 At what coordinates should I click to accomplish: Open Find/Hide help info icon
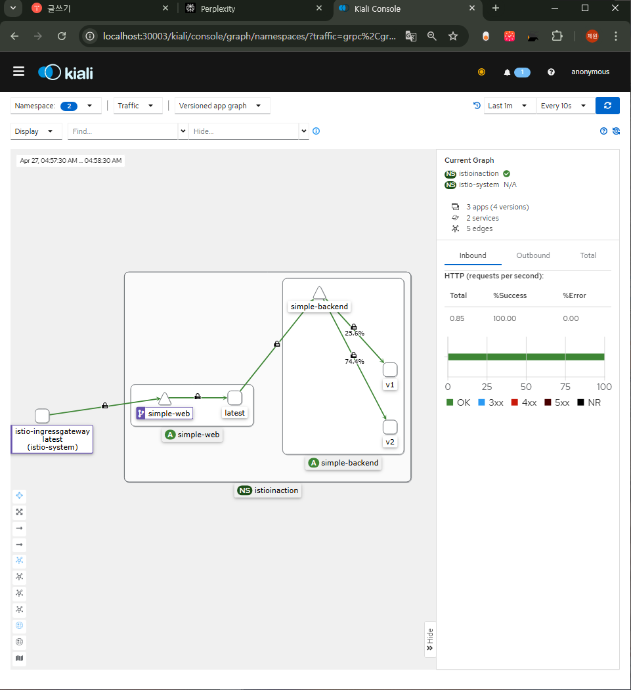[316, 131]
